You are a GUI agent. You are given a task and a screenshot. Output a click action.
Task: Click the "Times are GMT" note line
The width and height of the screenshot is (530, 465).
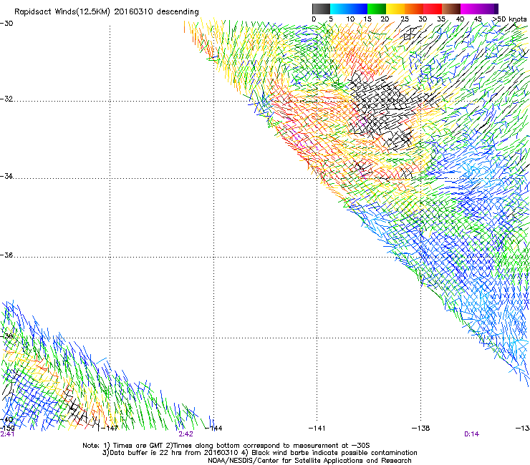pos(226,446)
